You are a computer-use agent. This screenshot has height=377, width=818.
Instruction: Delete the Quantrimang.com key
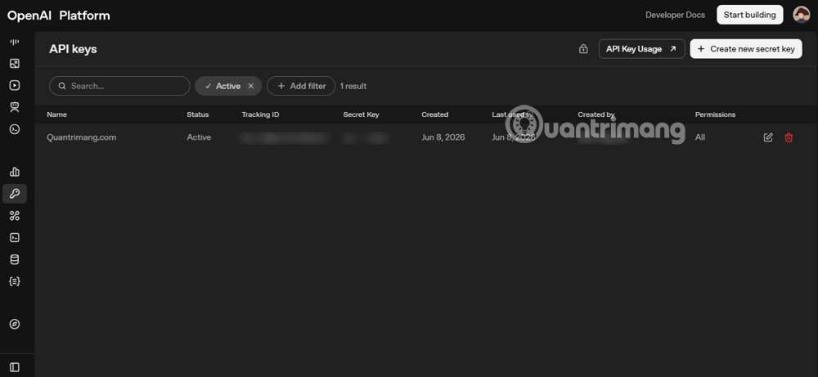[789, 137]
